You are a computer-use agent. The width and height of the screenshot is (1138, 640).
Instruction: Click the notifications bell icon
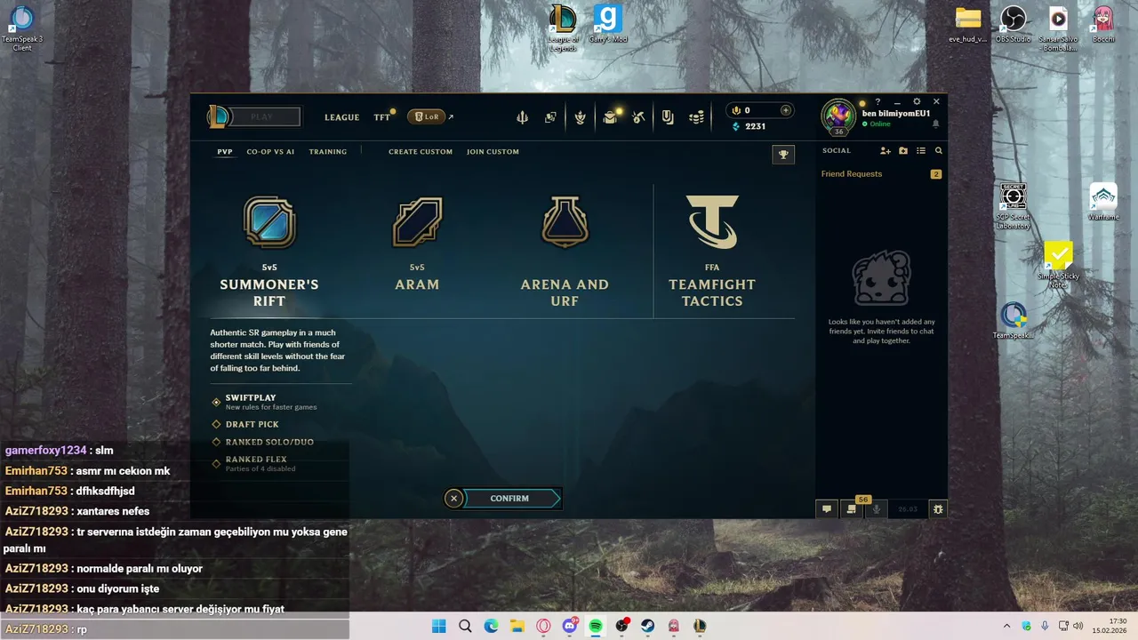[x=935, y=124]
